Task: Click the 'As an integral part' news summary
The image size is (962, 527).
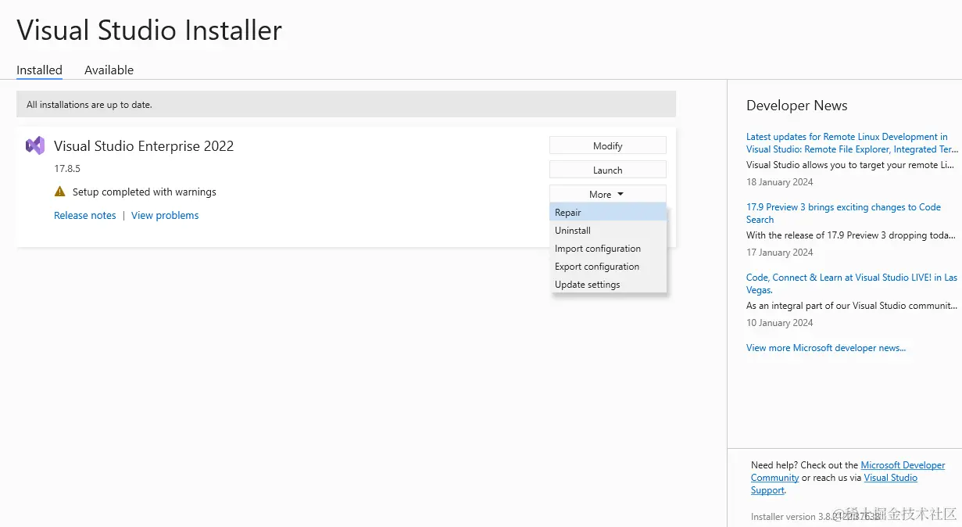Action: click(x=852, y=305)
